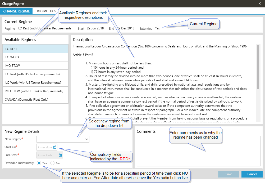Select Yes for Extended Indefinitely
The height and width of the screenshot is (186, 265).
[39, 163]
